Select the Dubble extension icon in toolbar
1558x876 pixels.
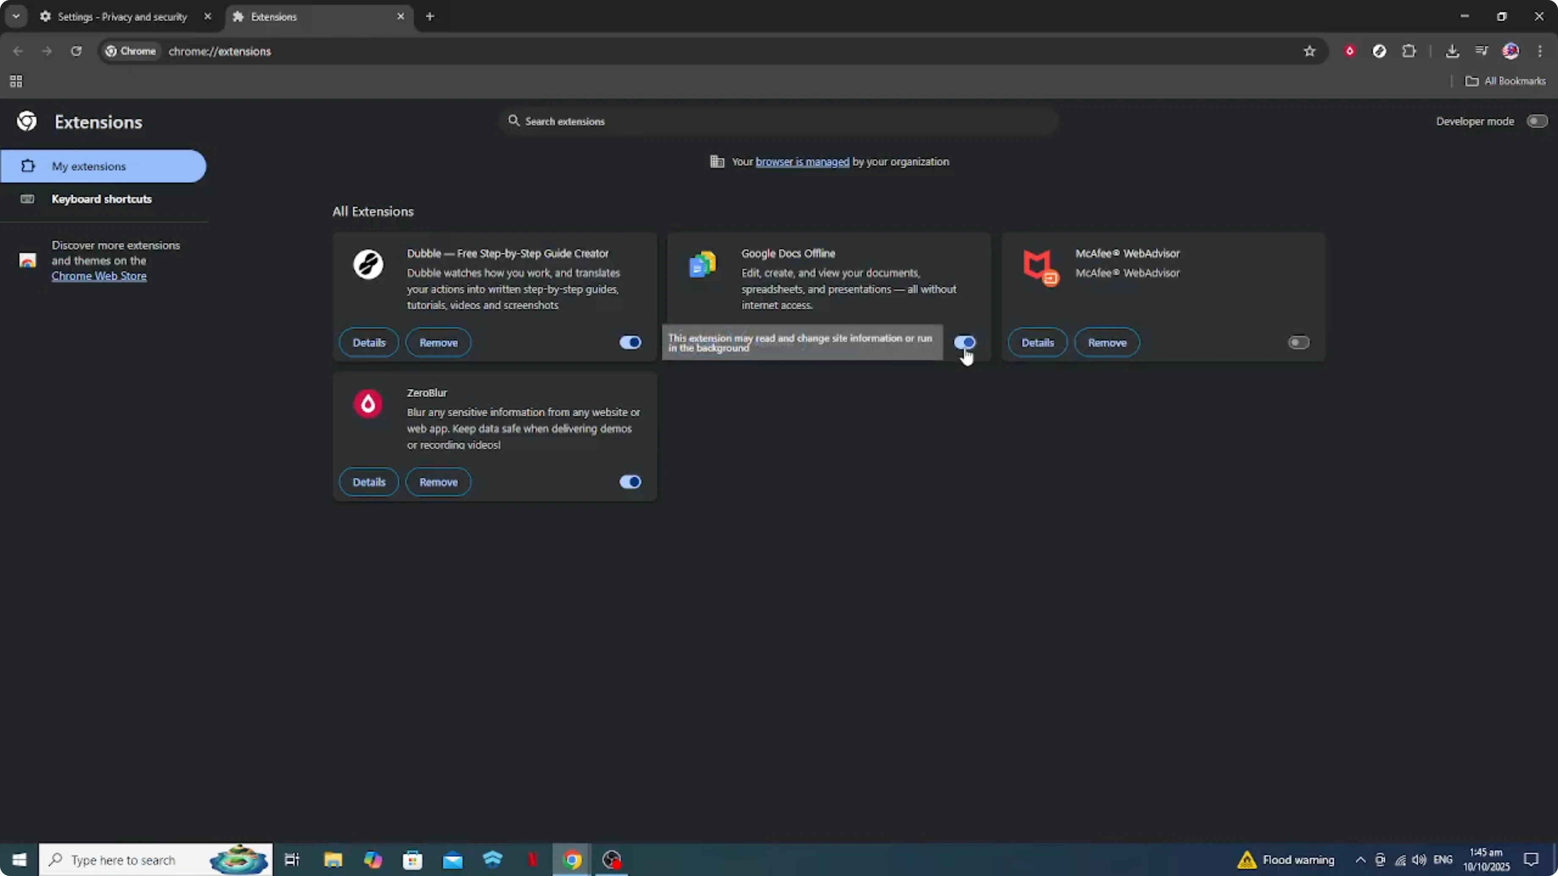point(1380,51)
